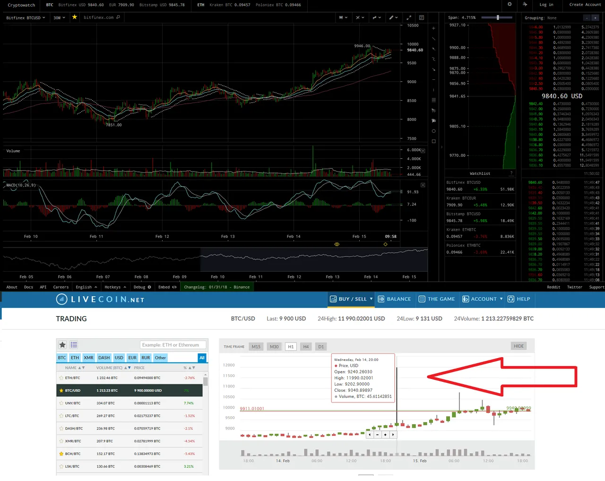Open the BUY / SELL menu
Screen dimensions: 605x481
click(x=351, y=299)
